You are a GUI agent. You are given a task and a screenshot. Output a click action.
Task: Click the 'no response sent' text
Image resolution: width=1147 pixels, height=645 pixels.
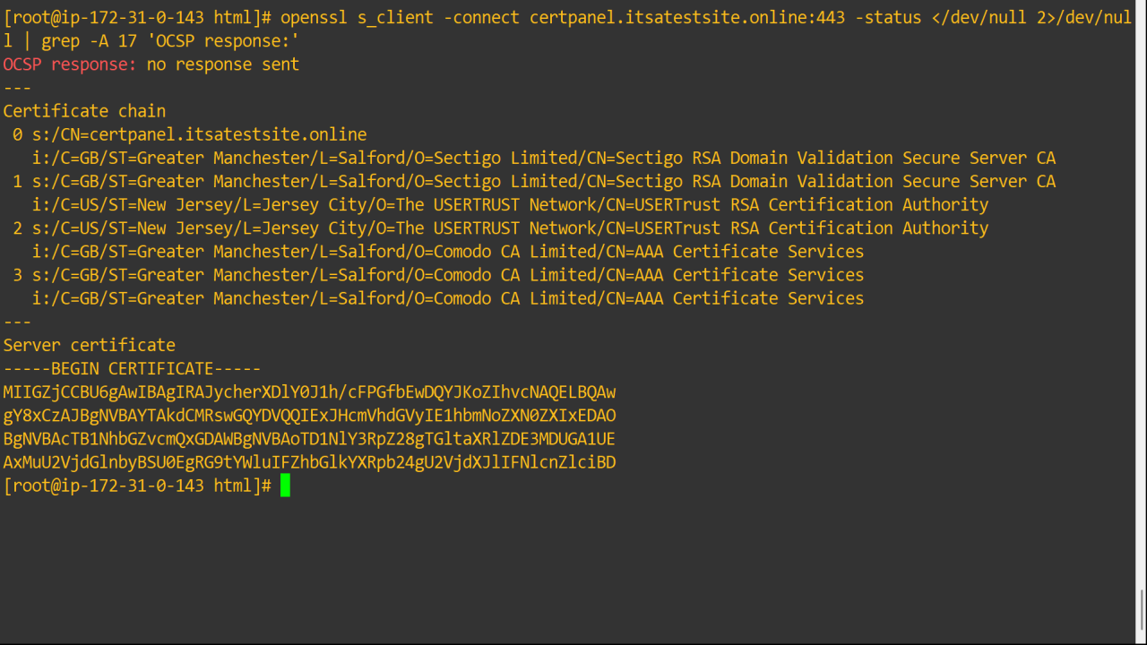point(223,64)
